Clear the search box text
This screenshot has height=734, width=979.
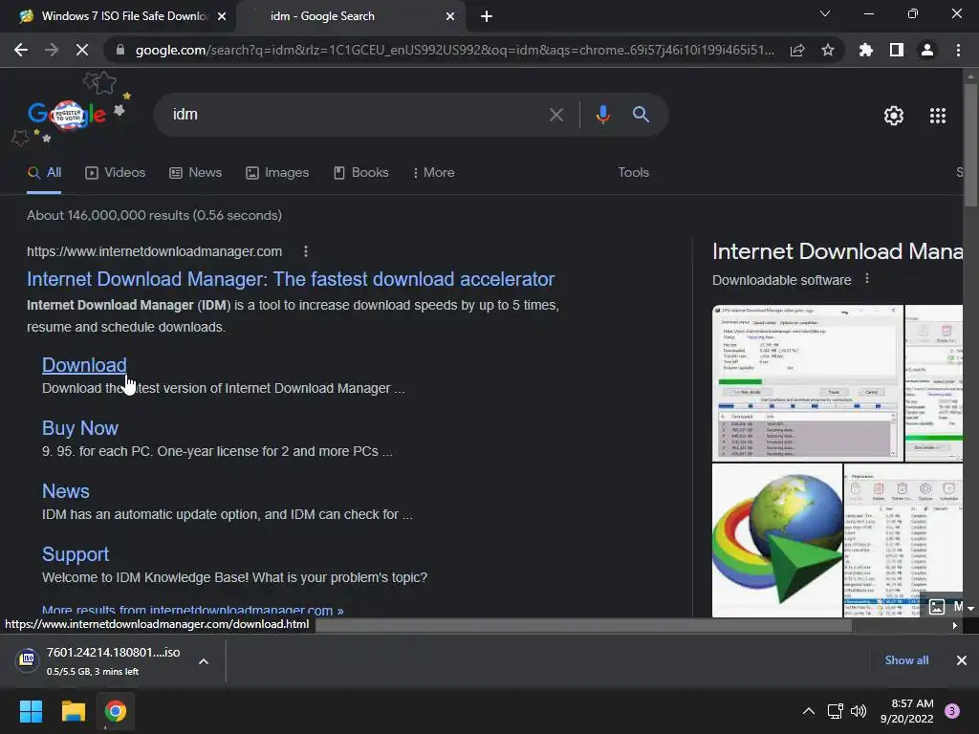point(555,115)
